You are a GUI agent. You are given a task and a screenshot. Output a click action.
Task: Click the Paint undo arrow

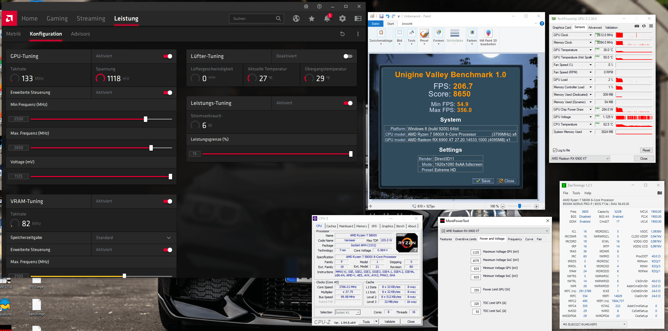pos(388,16)
